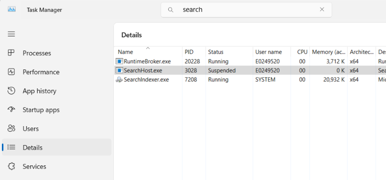Click PID 20228
The height and width of the screenshot is (180, 386).
(192, 61)
